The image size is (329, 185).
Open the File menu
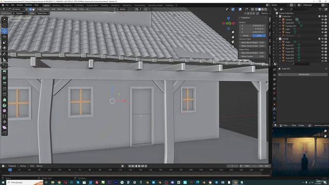click(7, 5)
